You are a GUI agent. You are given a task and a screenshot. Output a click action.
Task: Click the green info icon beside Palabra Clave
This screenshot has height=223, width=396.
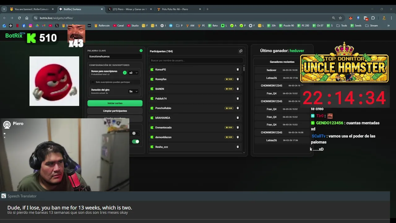pos(141,50)
